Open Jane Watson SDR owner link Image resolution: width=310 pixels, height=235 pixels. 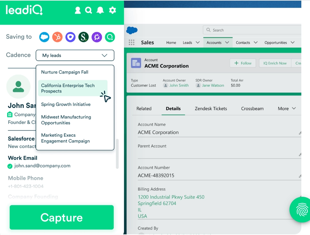[x=213, y=85]
